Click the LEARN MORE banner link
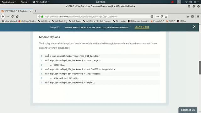 click(x=142, y=27)
